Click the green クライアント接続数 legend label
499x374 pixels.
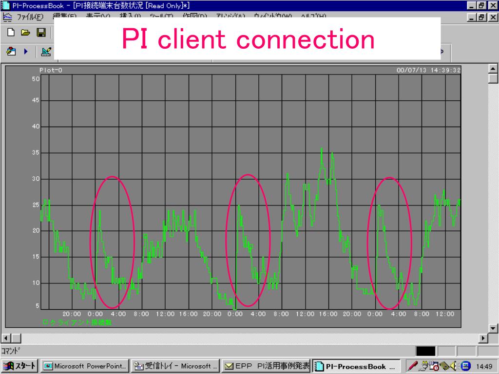pyautogui.click(x=77, y=322)
